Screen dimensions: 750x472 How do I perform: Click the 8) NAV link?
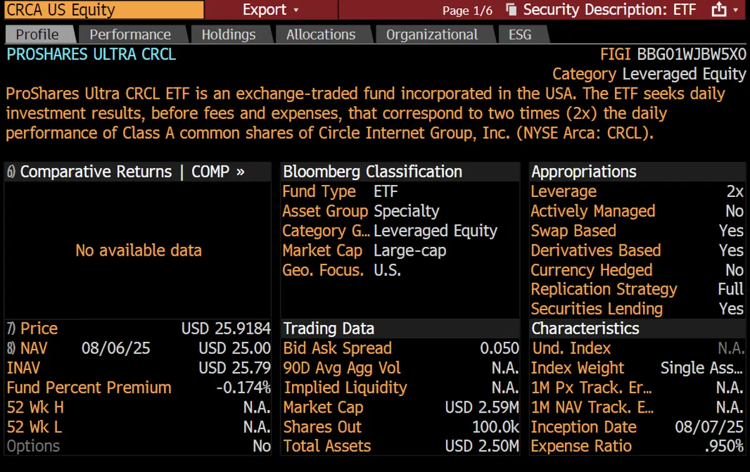28,348
